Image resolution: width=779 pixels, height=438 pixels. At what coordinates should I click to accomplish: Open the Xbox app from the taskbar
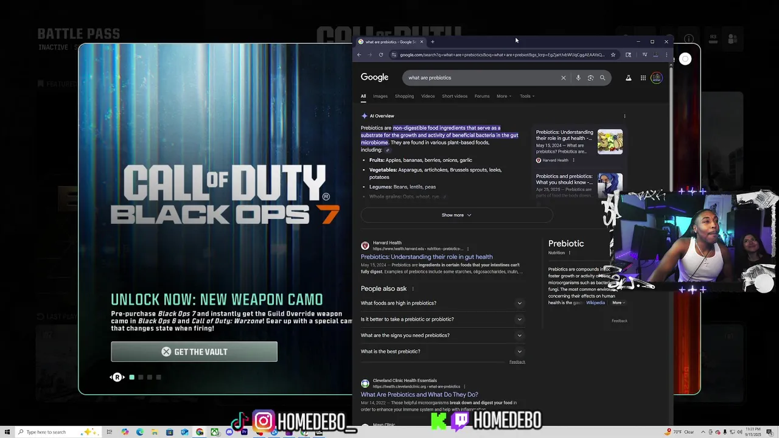pos(215,432)
